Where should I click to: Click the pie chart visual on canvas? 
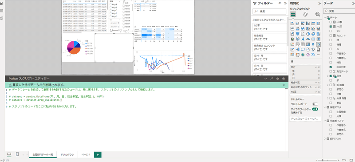pyautogui.click(x=74, y=47)
